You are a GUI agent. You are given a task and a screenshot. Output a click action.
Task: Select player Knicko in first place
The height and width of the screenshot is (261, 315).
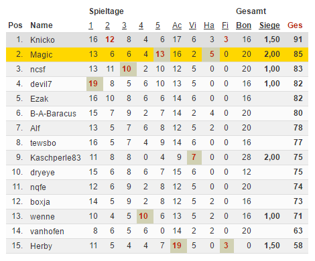pos(42,40)
